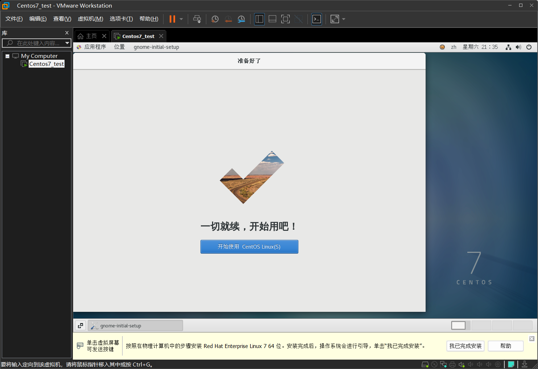Image resolution: width=538 pixels, height=369 pixels.
Task: Open the teal message log icon
Action: pyautogui.click(x=511, y=364)
